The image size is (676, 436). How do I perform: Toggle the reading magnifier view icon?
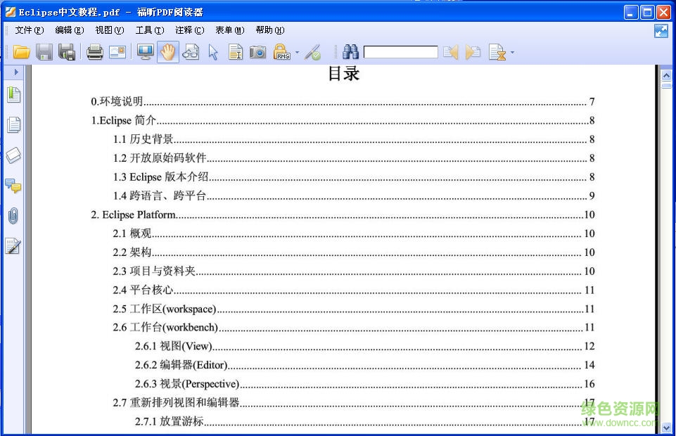tap(191, 51)
